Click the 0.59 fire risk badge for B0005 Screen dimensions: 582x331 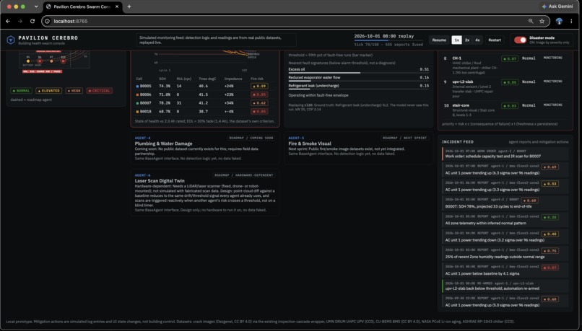(x=259, y=86)
